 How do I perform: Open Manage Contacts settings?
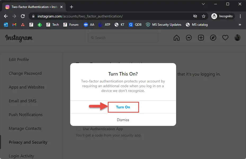click(25, 129)
